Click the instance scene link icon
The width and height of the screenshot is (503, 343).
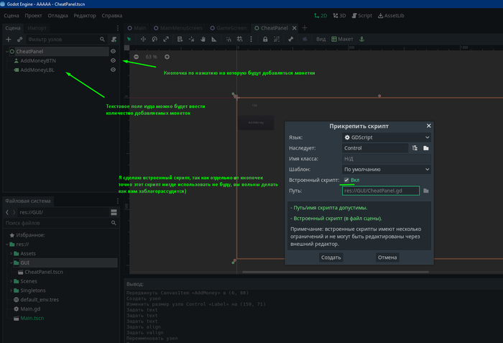(x=19, y=39)
